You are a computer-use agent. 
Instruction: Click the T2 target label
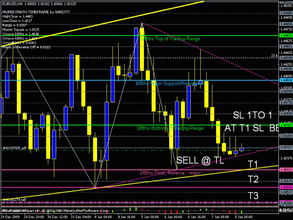253,179
